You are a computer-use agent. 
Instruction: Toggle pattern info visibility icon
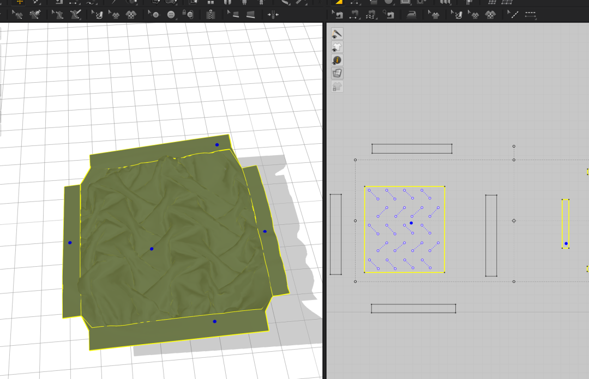tap(337, 60)
